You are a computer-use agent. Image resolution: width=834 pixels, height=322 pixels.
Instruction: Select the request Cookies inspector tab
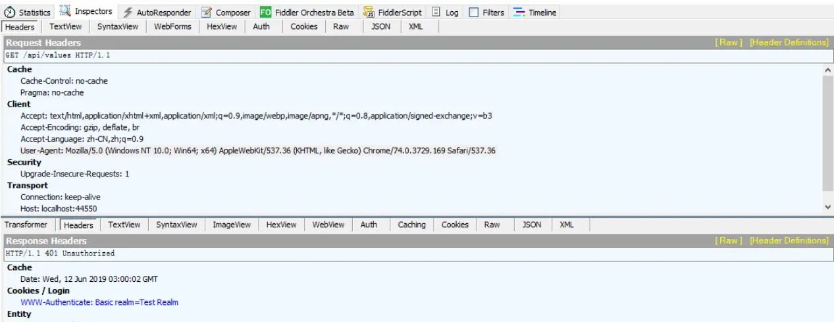(x=304, y=26)
